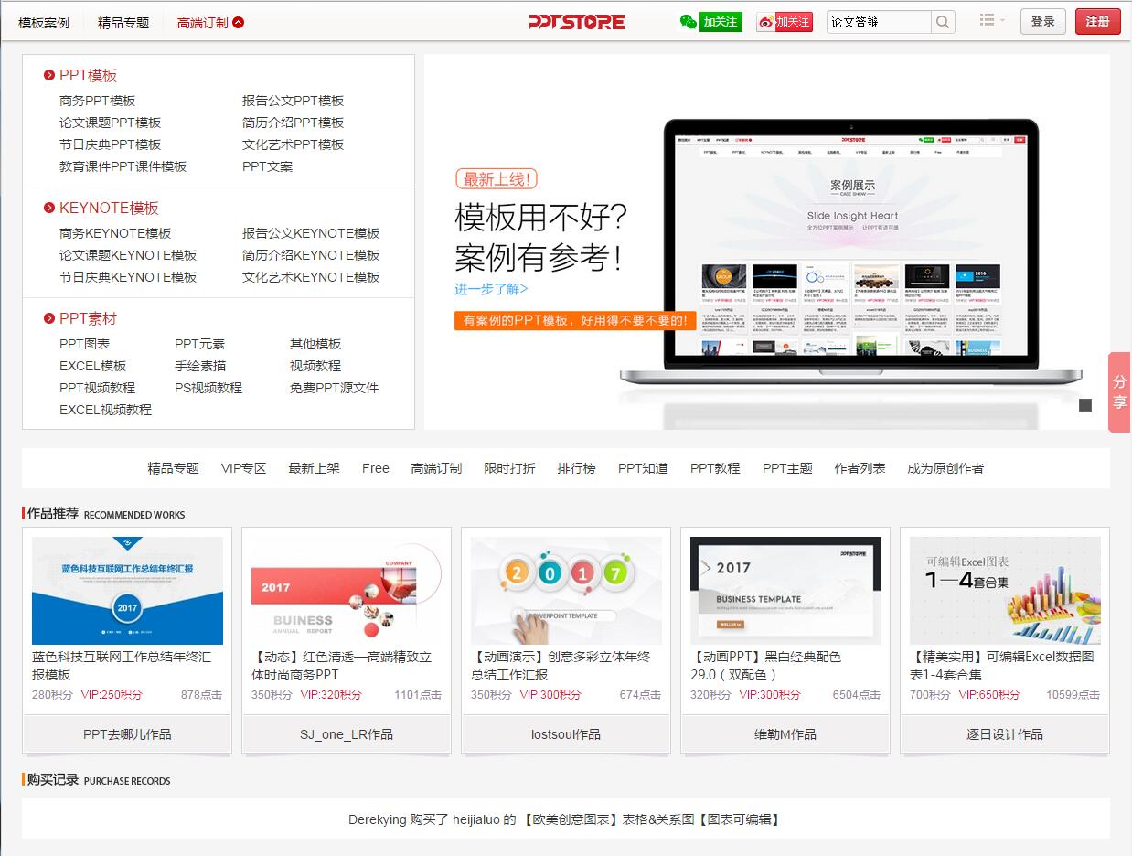Click the Weibo follow icon
Image resolution: width=1132 pixels, height=856 pixels.
tap(785, 22)
